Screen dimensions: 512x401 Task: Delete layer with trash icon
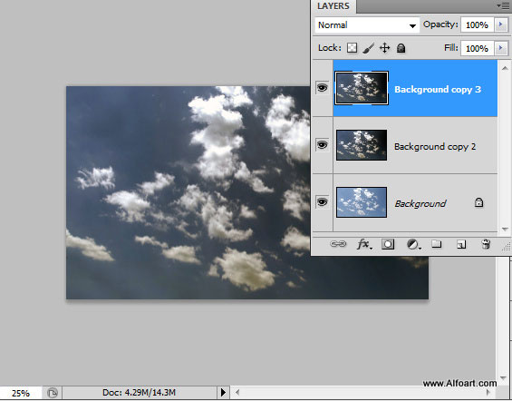point(486,244)
